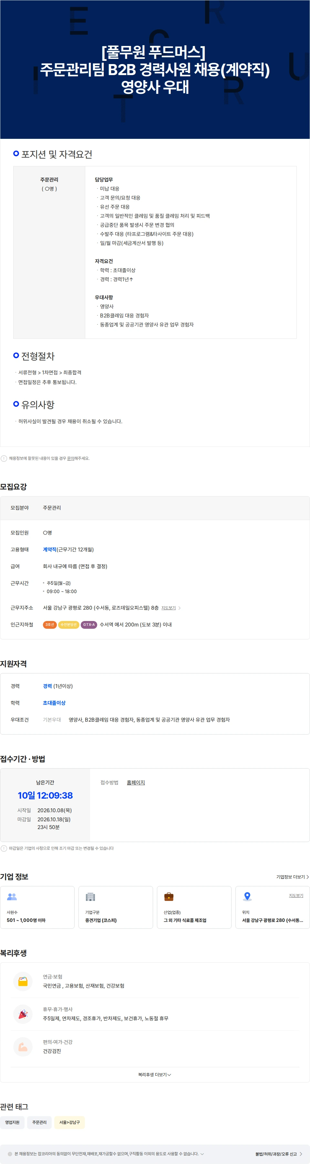This screenshot has width=310, height=1164.
Task: Click the 문의 link in info notice
Action: [71, 458]
